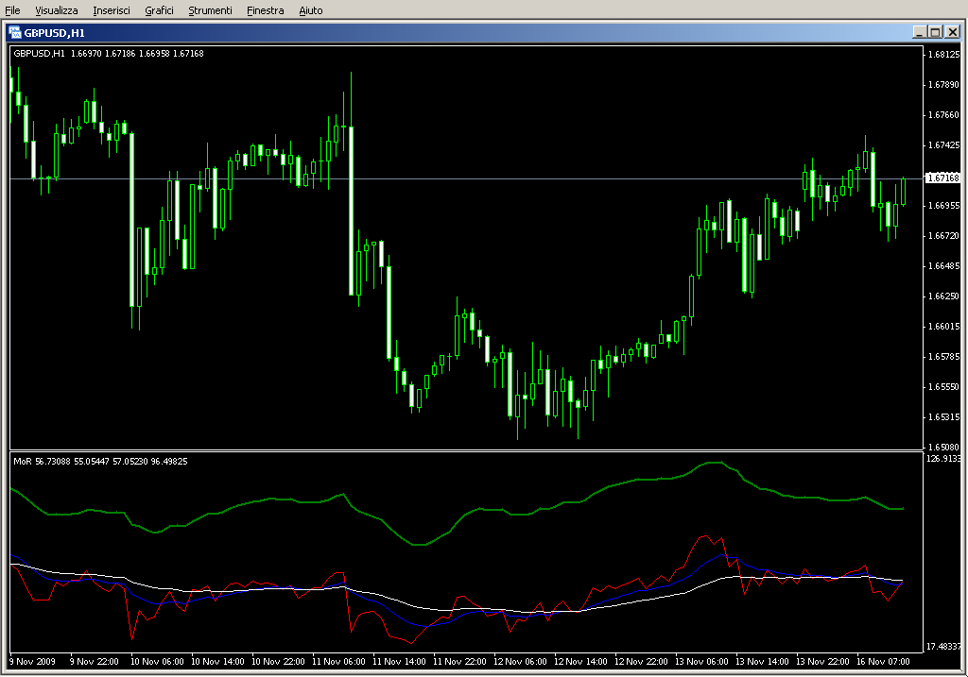Click the GBPUSD,H1 price header text
The image size is (968, 677).
[109, 53]
